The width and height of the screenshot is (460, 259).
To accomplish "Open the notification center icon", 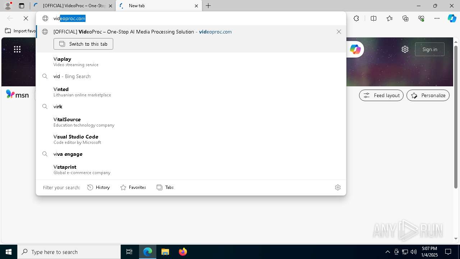I will (x=448, y=252).
